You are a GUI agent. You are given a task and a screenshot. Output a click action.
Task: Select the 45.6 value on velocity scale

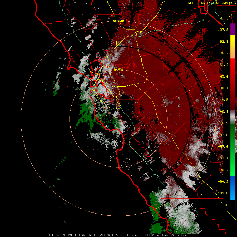point(224,76)
